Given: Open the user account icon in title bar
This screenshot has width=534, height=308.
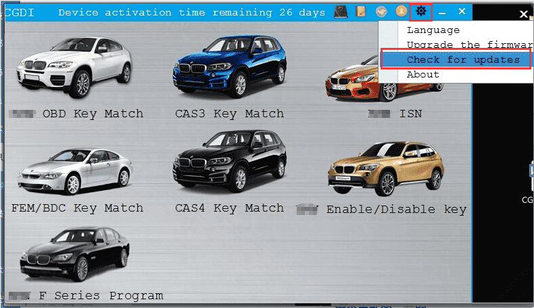Looking at the screenshot, I should pyautogui.click(x=402, y=11).
